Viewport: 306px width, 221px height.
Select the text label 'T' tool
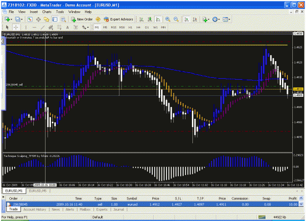[x=76, y=27]
